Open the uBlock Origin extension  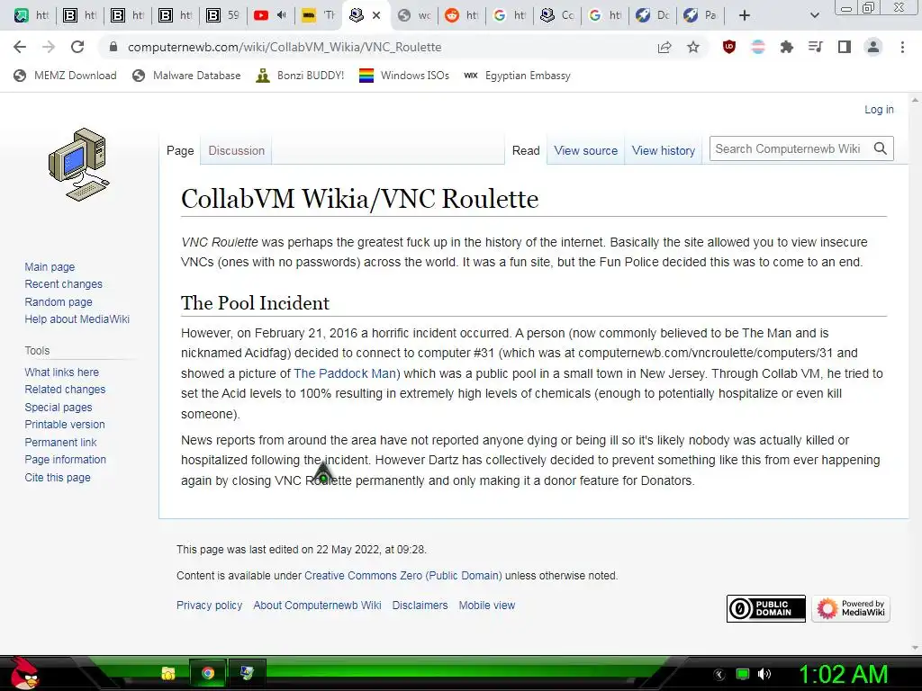tap(729, 47)
